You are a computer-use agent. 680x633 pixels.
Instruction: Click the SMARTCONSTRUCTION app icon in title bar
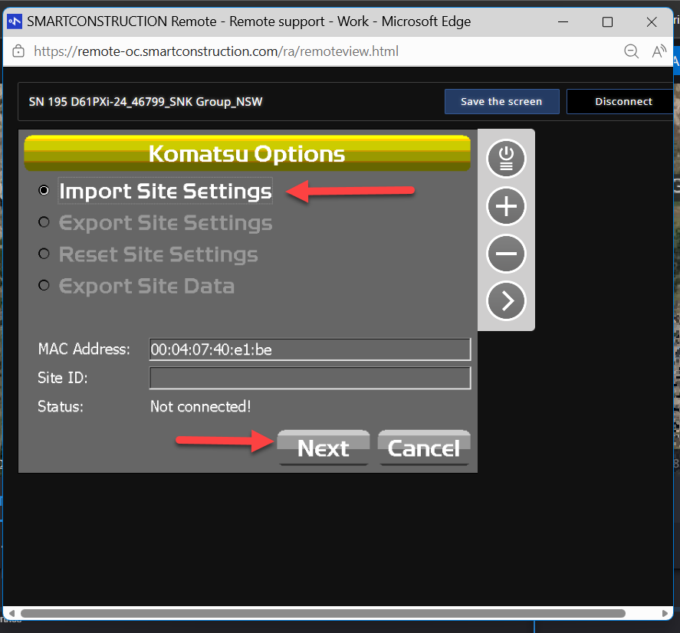coord(15,21)
